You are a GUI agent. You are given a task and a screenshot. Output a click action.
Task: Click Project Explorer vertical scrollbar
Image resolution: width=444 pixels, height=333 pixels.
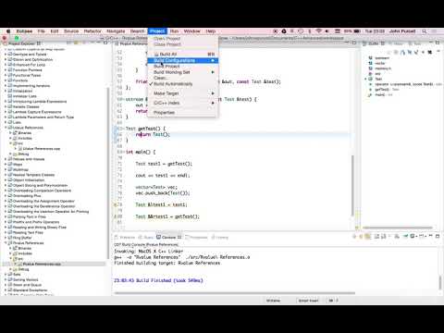click(x=108, y=173)
